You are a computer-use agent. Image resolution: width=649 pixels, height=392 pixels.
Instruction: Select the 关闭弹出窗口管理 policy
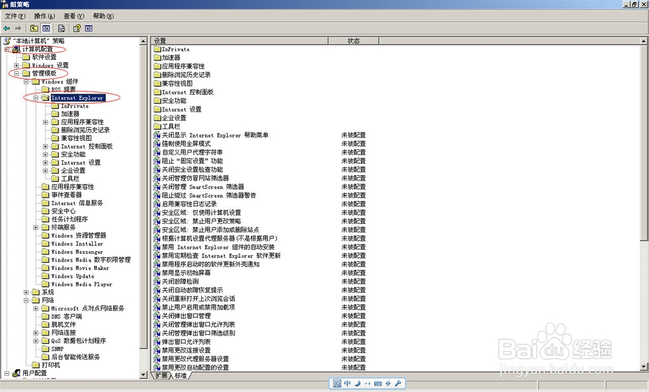click(186, 316)
